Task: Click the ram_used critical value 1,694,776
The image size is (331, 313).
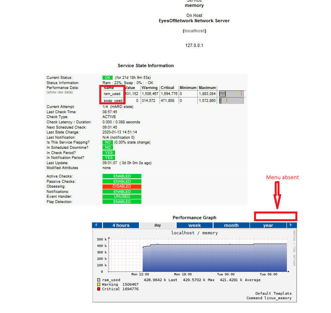Action: coord(169,94)
